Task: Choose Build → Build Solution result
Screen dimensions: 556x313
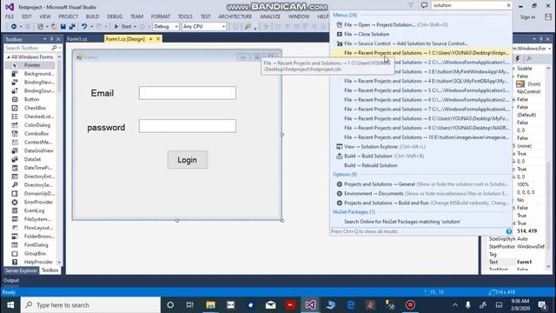Action: click(420, 156)
